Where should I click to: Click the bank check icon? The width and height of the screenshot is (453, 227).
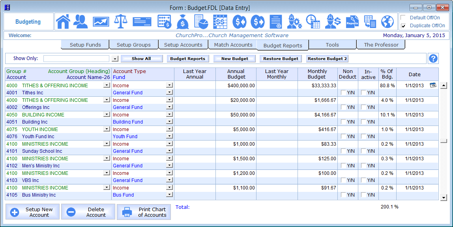142,22
